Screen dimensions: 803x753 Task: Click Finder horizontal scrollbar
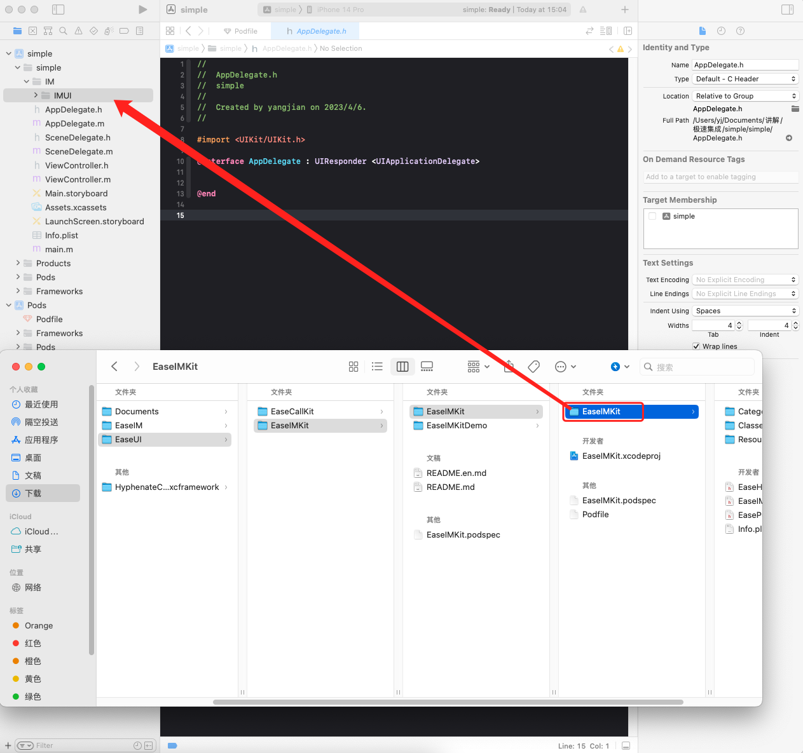pyautogui.click(x=448, y=702)
